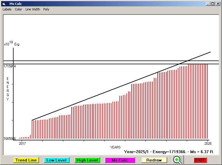Open the Labels menu
222x165 pixels.
point(7,9)
